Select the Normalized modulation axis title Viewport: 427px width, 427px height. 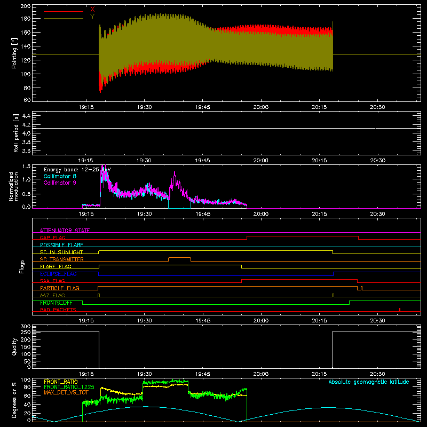[x=13, y=186]
